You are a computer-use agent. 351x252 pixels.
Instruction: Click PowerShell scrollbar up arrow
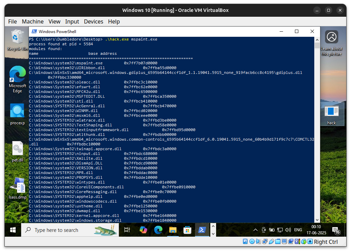[317, 40]
